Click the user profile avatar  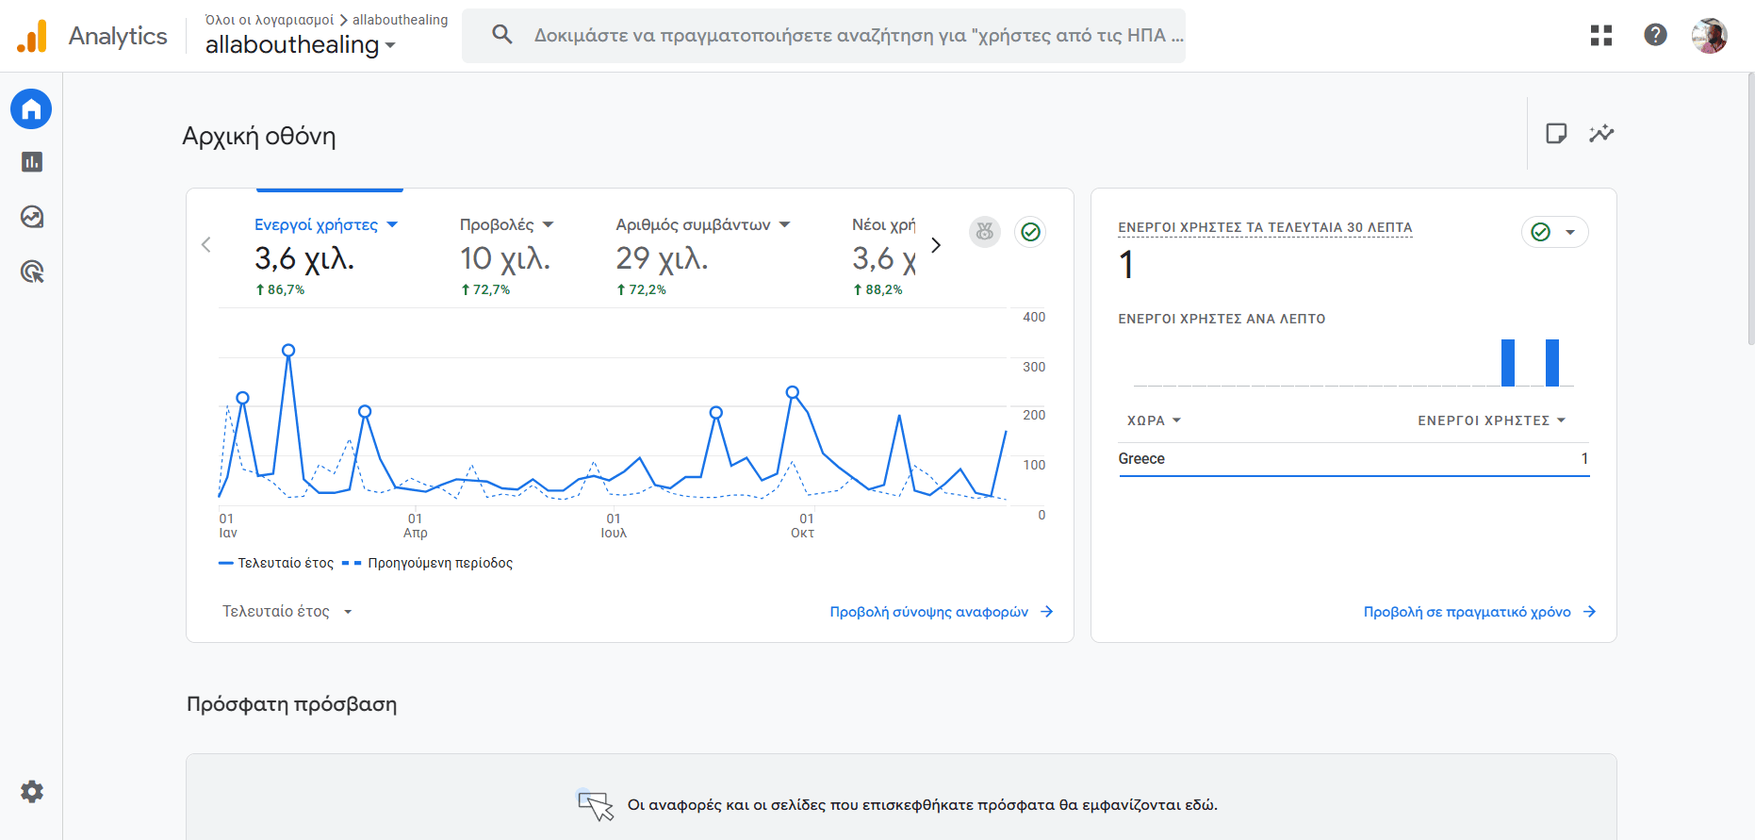click(1709, 36)
